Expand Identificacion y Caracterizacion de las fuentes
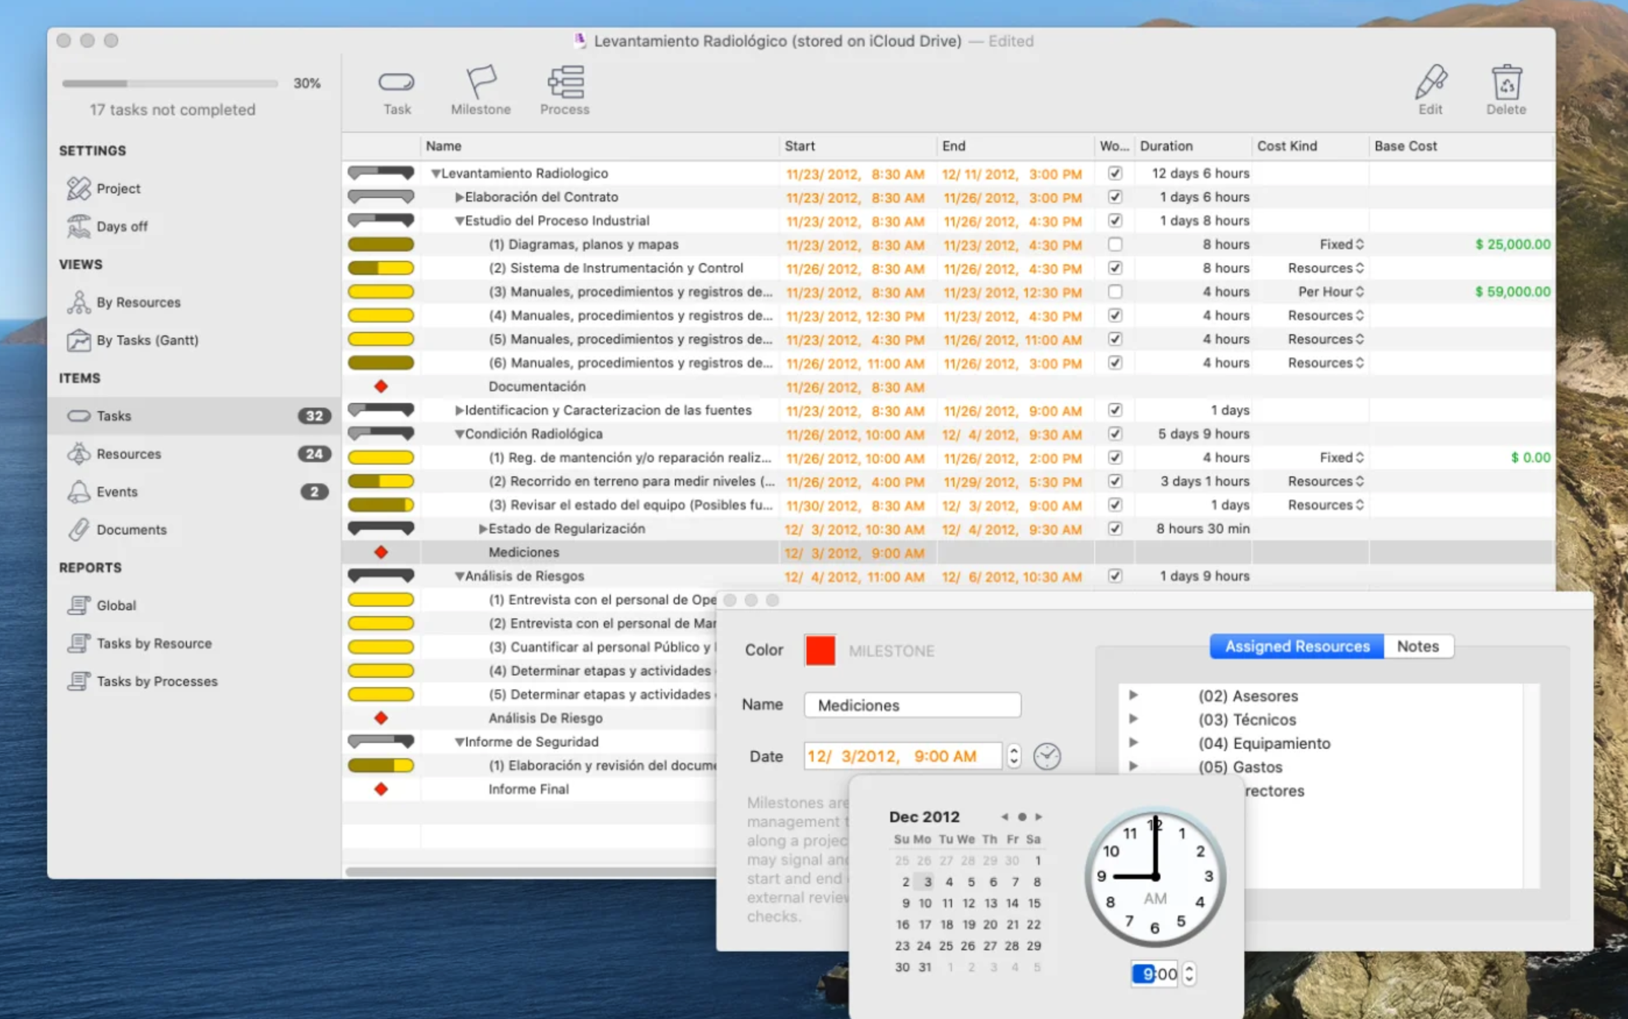This screenshot has height=1019, width=1628. click(x=459, y=411)
